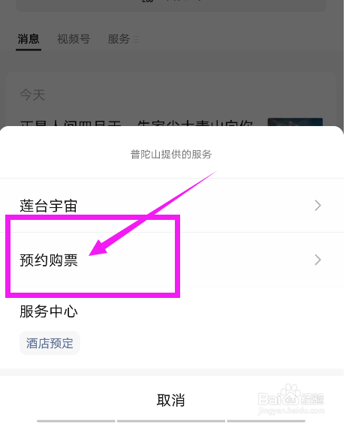Click the jingyan.baidu.com watermark text
The height and width of the screenshot is (424, 346).
coord(291,410)
